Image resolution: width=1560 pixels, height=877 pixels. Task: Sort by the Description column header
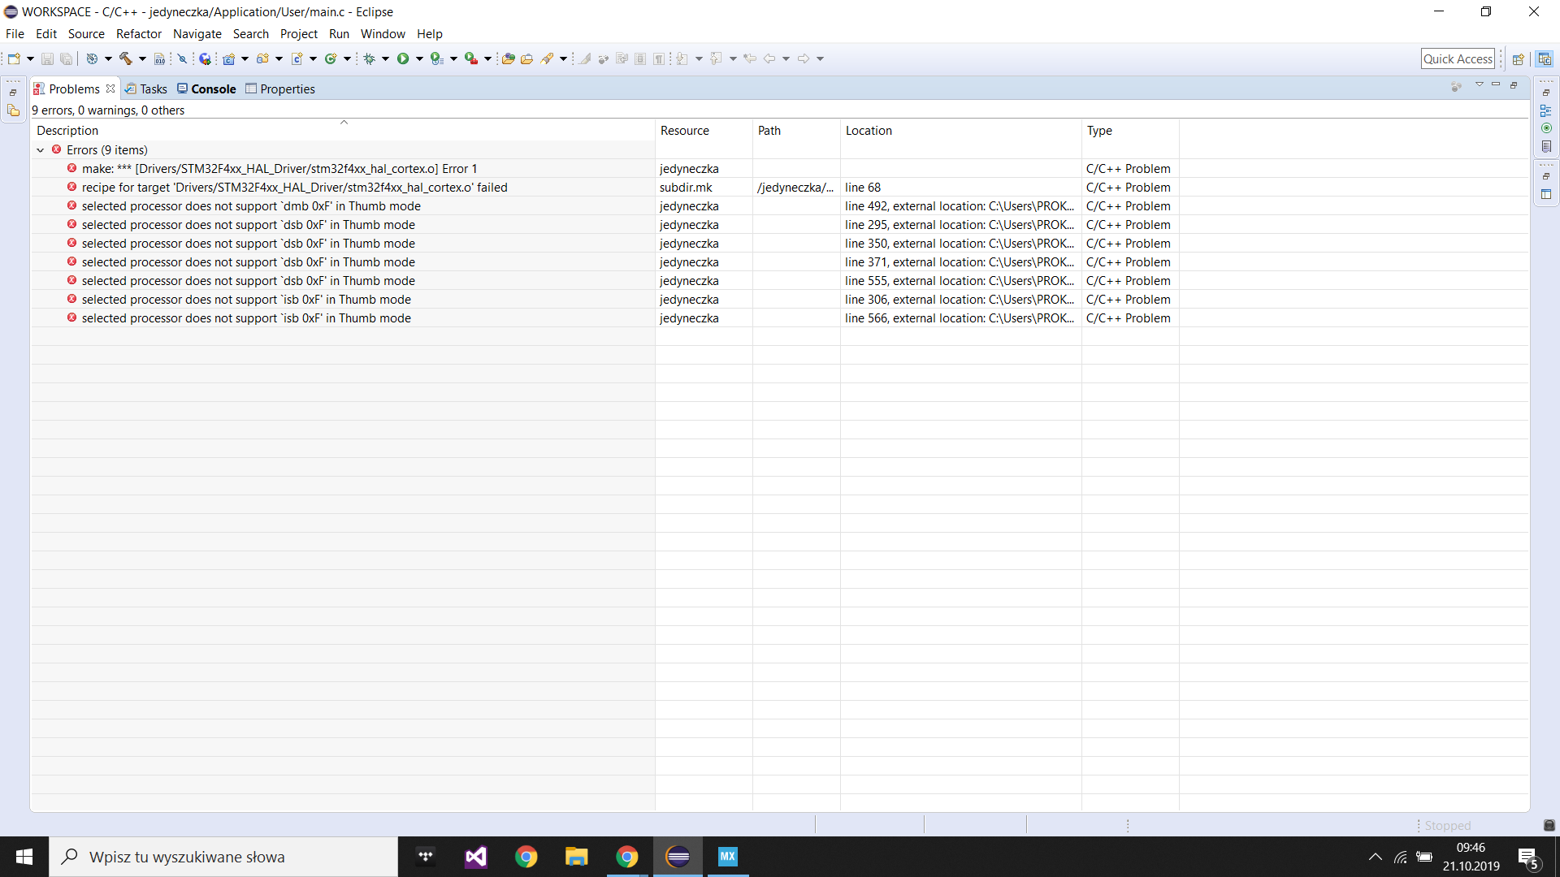tap(343, 131)
